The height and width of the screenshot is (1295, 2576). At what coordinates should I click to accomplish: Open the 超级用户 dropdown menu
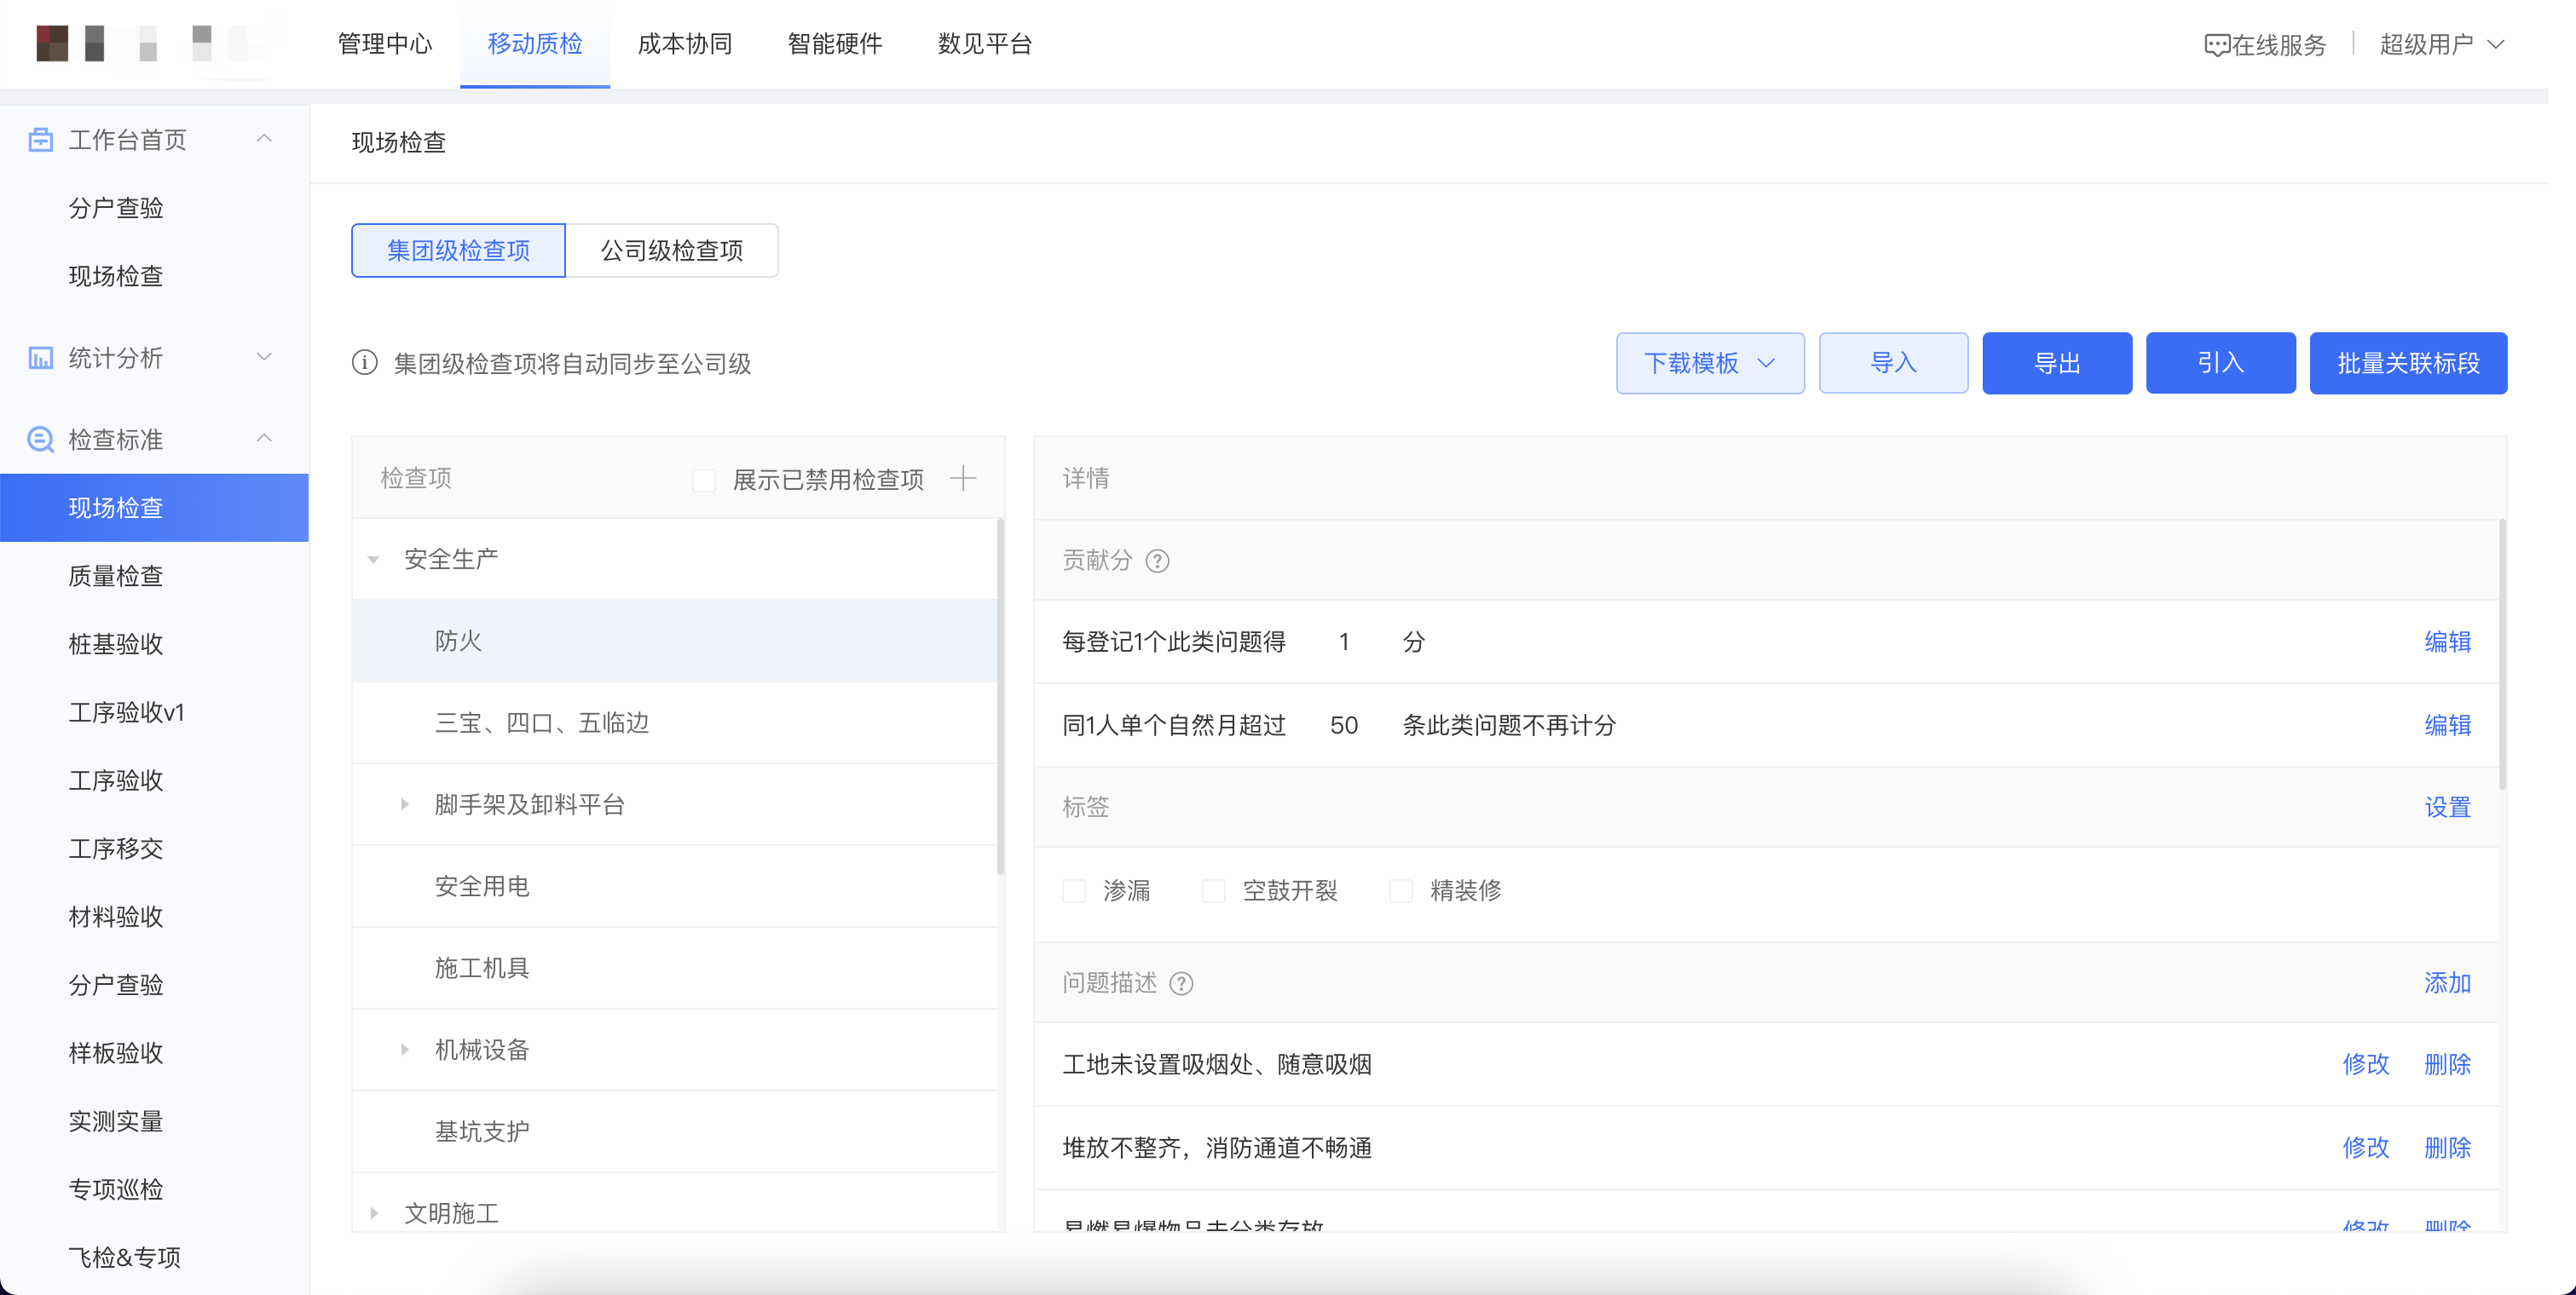2441,44
